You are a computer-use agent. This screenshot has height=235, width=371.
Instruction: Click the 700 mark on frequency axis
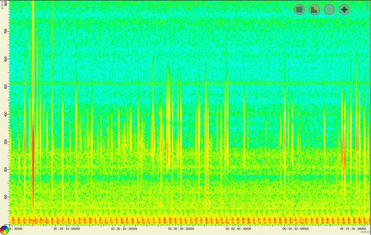pyautogui.click(x=6, y=31)
